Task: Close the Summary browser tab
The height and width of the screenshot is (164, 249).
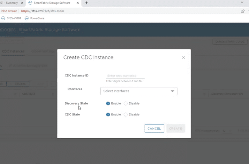Action: click(22, 3)
